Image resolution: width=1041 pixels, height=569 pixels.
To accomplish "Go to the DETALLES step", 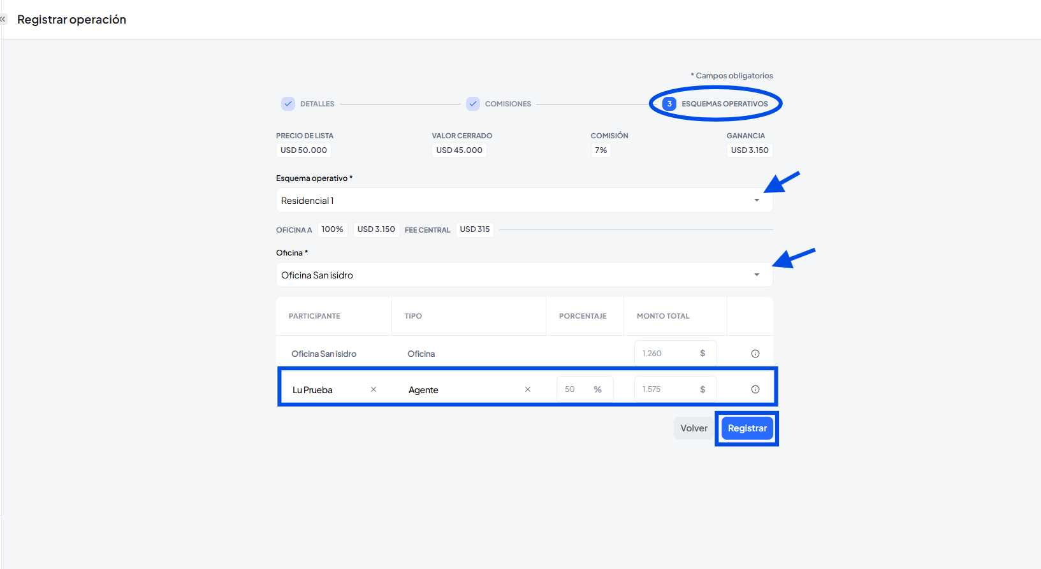I will pyautogui.click(x=317, y=104).
